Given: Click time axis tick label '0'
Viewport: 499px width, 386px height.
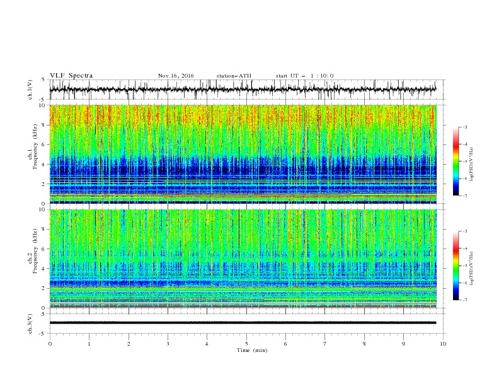Looking at the screenshot, I should click(50, 344).
